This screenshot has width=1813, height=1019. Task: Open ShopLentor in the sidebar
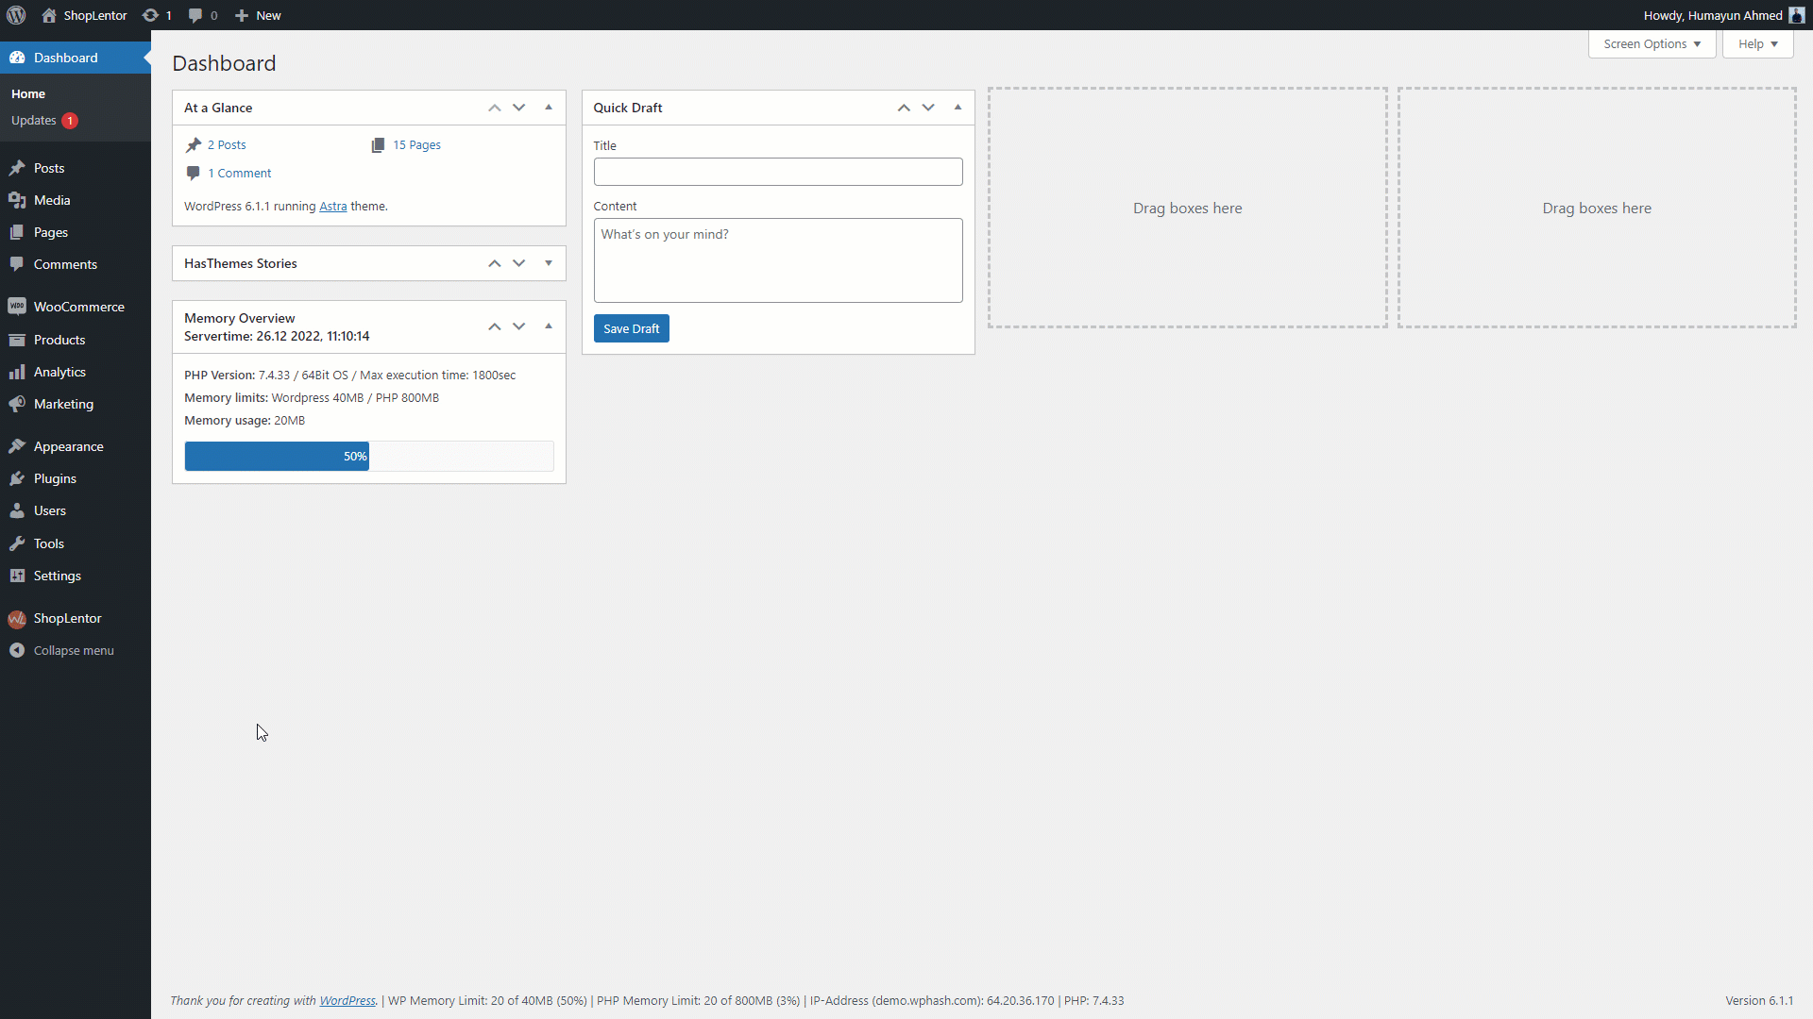click(x=67, y=618)
